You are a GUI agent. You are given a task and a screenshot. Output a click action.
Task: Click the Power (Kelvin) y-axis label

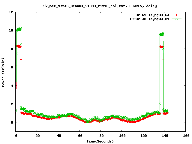[3, 72]
